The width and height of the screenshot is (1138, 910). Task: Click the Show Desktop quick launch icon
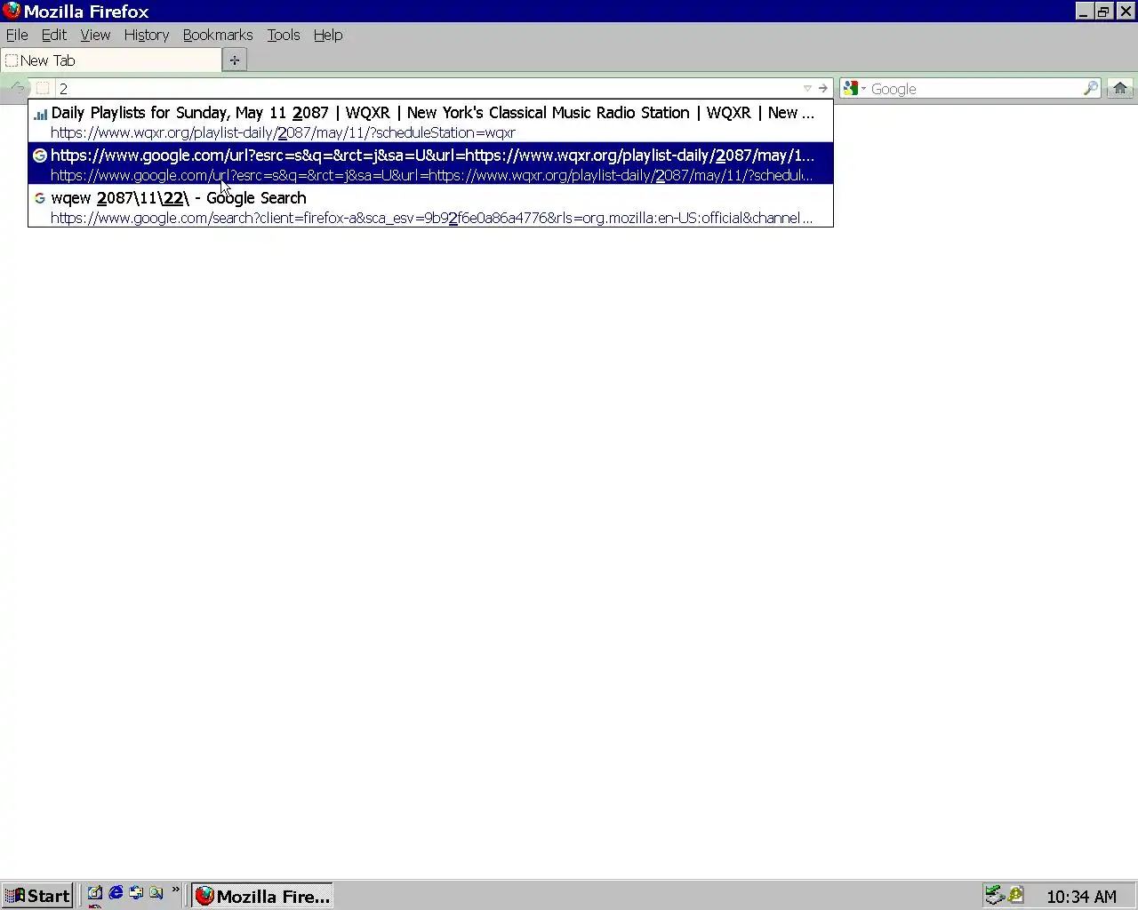pos(95,893)
